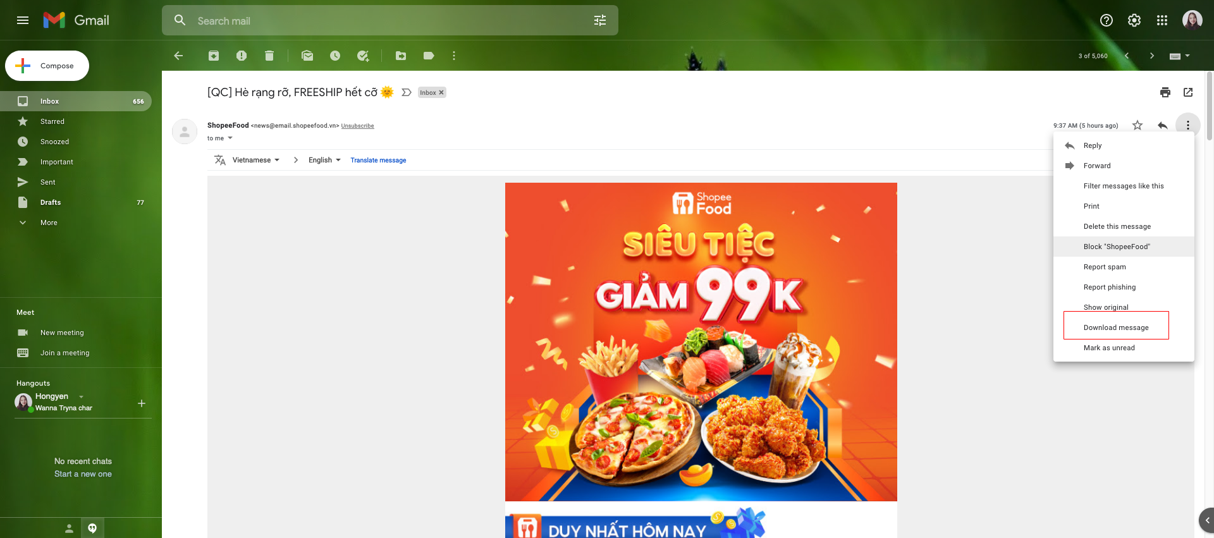Expand More in the left sidebar
This screenshot has width=1214, height=538.
(49, 223)
